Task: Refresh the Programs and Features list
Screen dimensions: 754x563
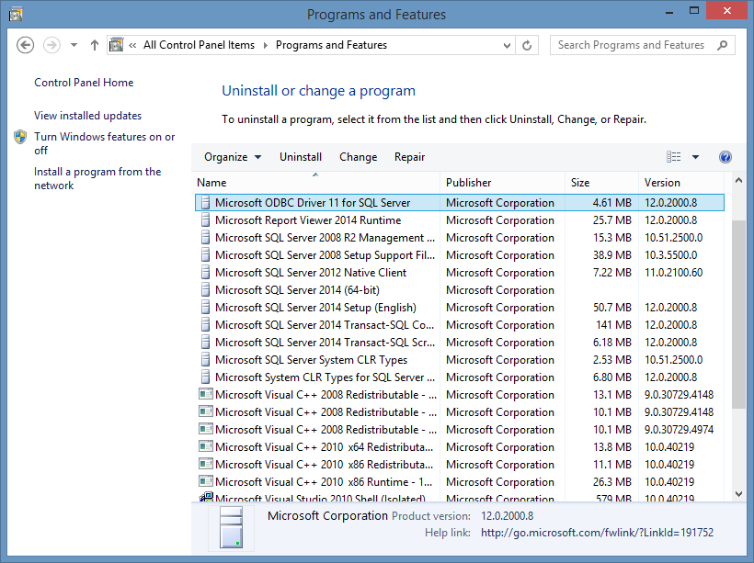Action: (527, 45)
